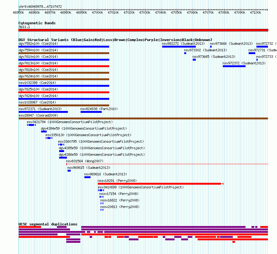This screenshot has width=277, height=254.
Task: Click the dgv7582n100 (Coe2014) variant label
Action: [x=38, y=44]
